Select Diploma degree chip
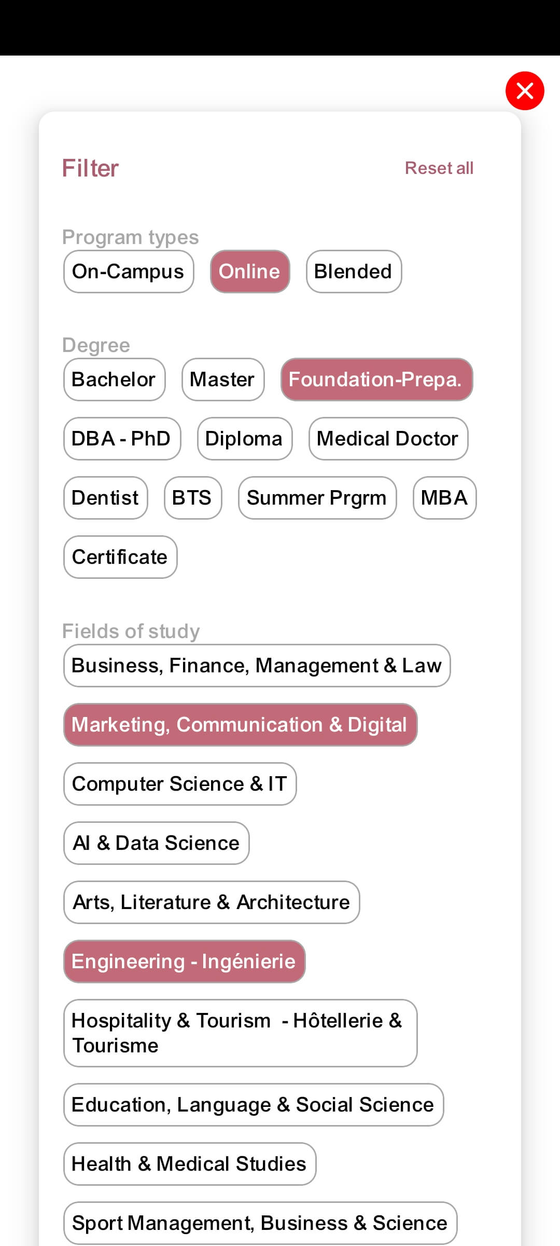The width and height of the screenshot is (560, 1246). tap(244, 439)
